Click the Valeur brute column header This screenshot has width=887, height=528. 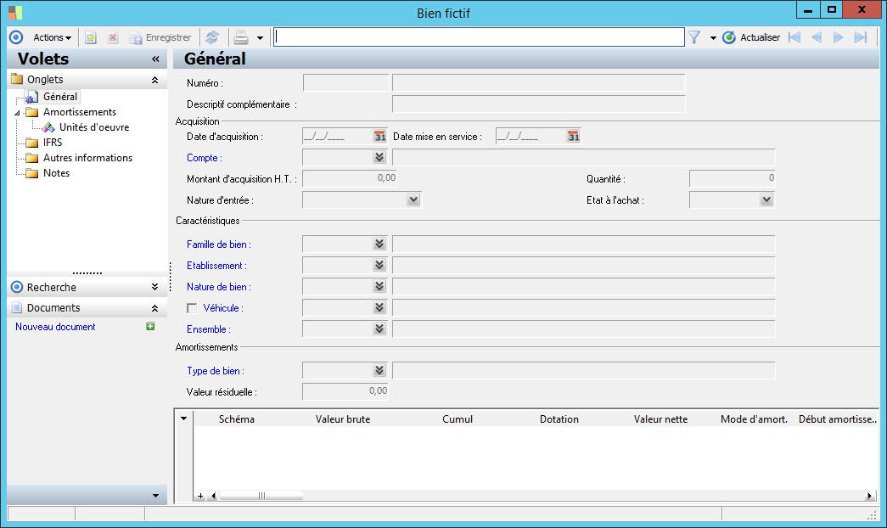click(x=343, y=419)
